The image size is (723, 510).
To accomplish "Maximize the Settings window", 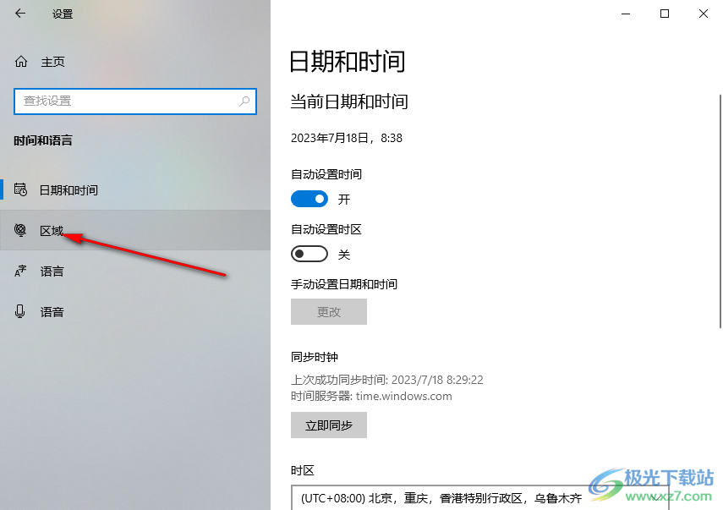I will (665, 14).
